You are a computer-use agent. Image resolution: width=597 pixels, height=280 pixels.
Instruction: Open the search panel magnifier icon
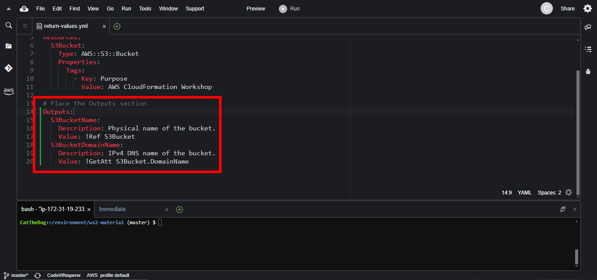click(x=8, y=26)
